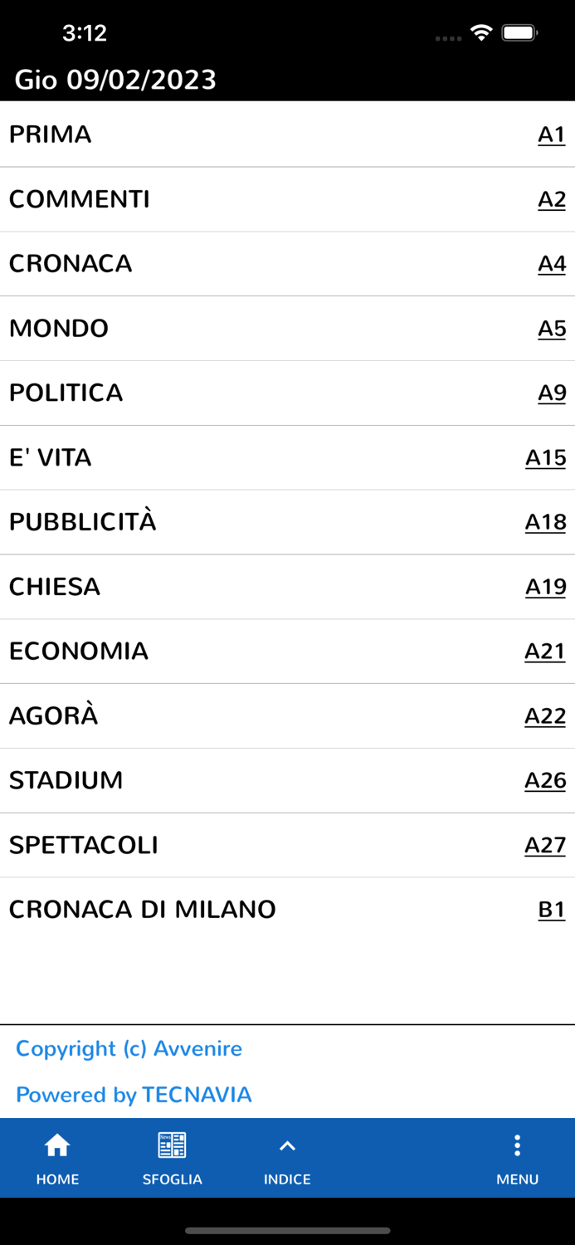Select the Sfoglia newspaper icon
This screenshot has width=575, height=1245.
172,1157
